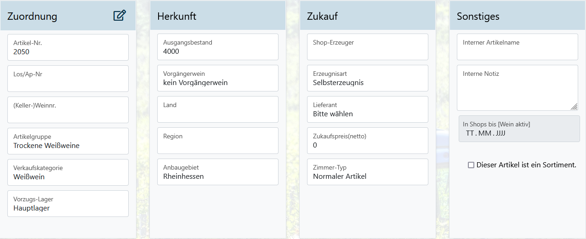The width and height of the screenshot is (586, 239).
Task: Focus the Interner Artikelname field
Action: point(517,47)
